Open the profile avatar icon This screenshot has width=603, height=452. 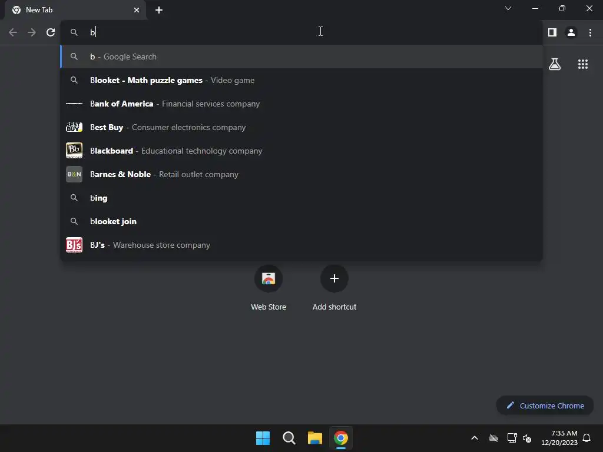tap(571, 32)
